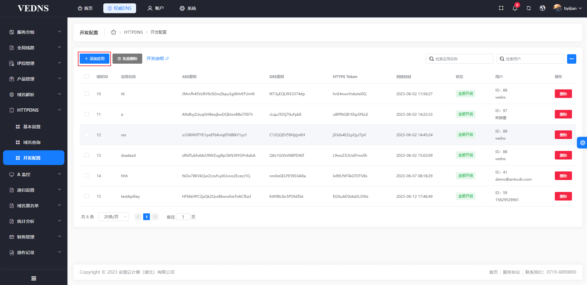Select the 权威DNS top navigation tab
The height and width of the screenshot is (285, 587).
(x=120, y=8)
